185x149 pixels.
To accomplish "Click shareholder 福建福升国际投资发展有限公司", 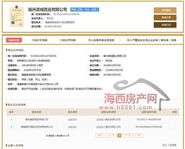I will (x=37, y=127).
